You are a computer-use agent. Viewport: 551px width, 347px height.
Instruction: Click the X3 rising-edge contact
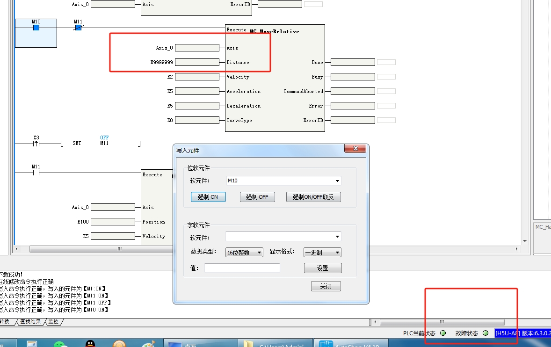pos(36,144)
